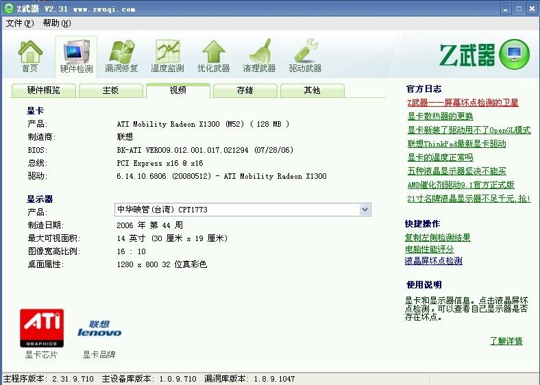Screen dimensions: 540x385
Task: Click manufacture date 2006 年 第 44 周
Action: click(150, 225)
